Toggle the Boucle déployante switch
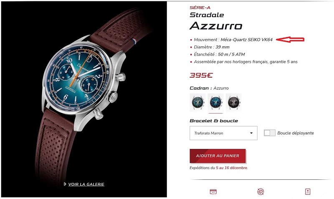This screenshot has width=334, height=199. pyautogui.click(x=269, y=133)
